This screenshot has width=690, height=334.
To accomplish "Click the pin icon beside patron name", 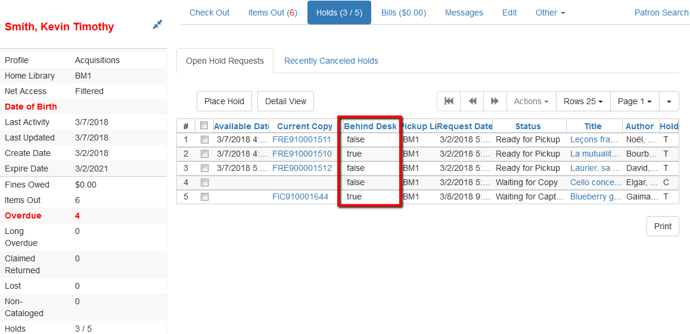I will point(157,24).
